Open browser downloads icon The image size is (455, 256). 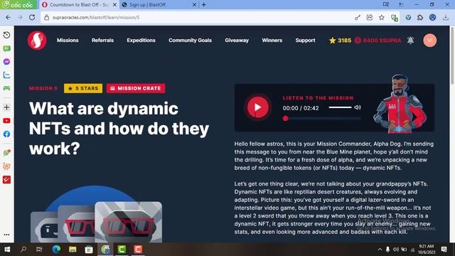[x=446, y=17]
